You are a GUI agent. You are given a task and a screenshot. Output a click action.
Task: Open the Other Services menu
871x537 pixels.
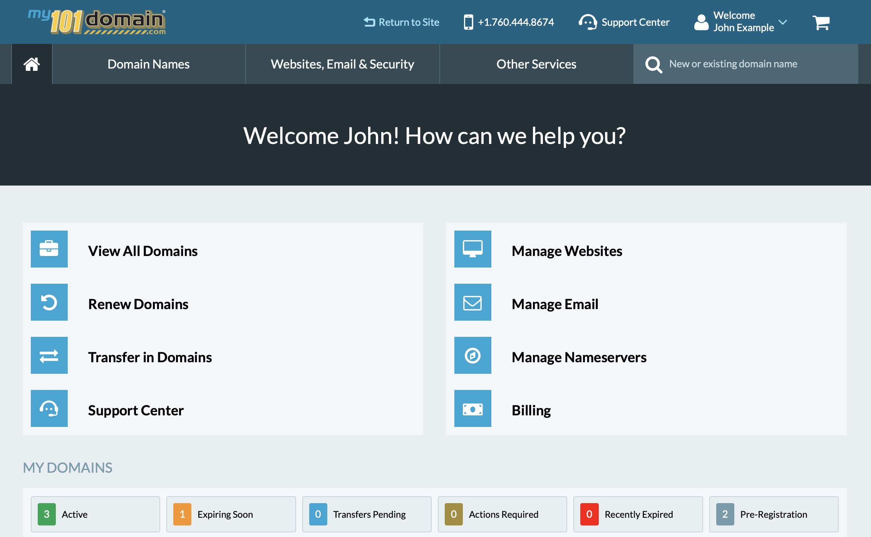536,64
